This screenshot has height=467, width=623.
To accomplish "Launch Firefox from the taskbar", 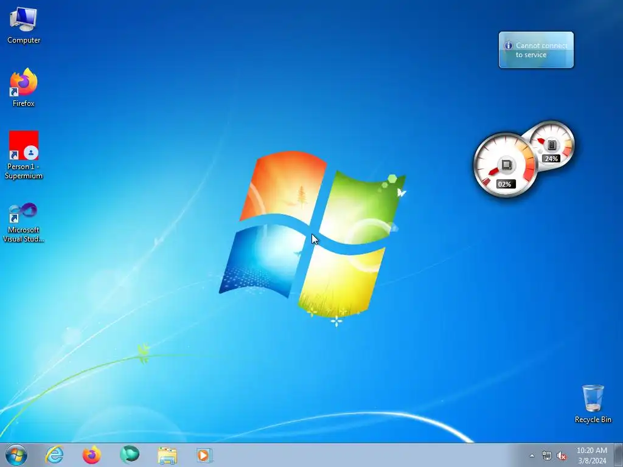I will tap(91, 455).
